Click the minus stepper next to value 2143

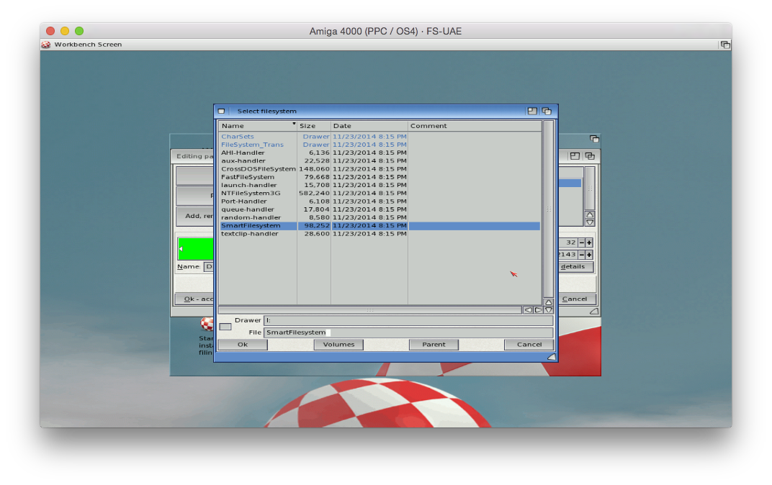coord(581,254)
